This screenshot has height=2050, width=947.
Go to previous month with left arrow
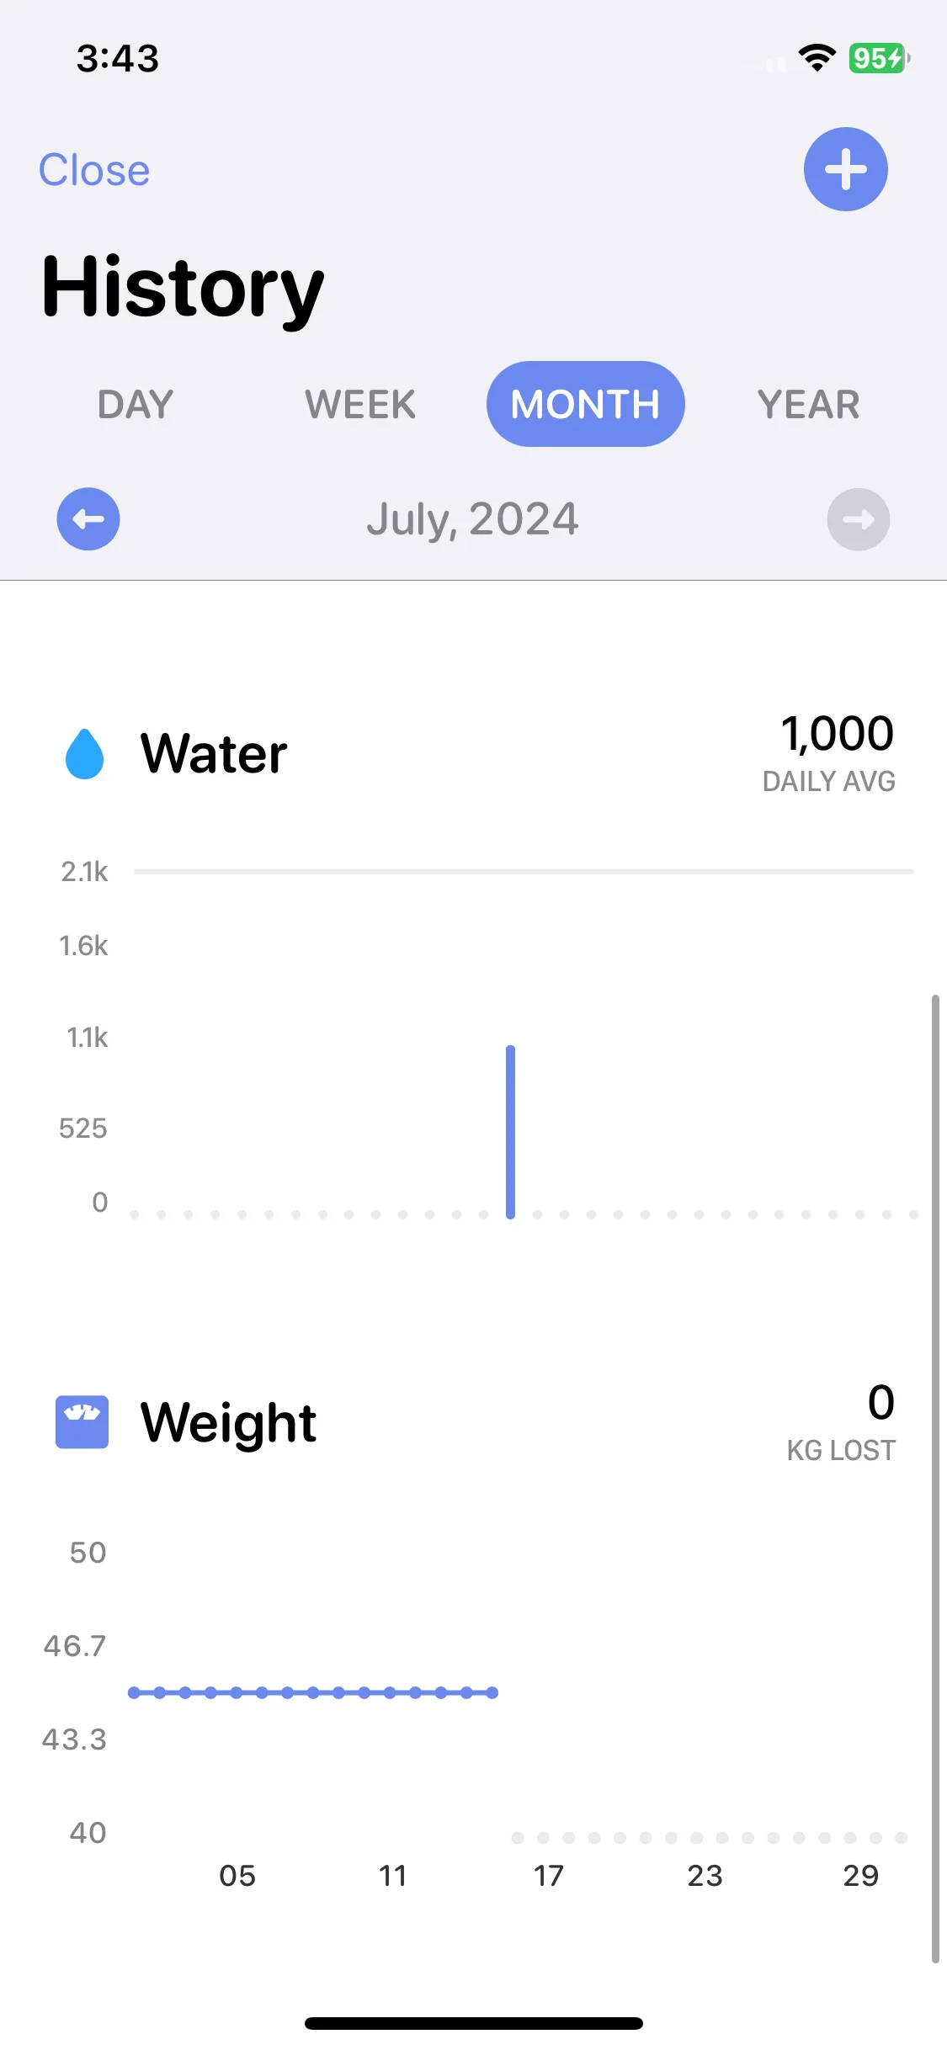tap(88, 519)
